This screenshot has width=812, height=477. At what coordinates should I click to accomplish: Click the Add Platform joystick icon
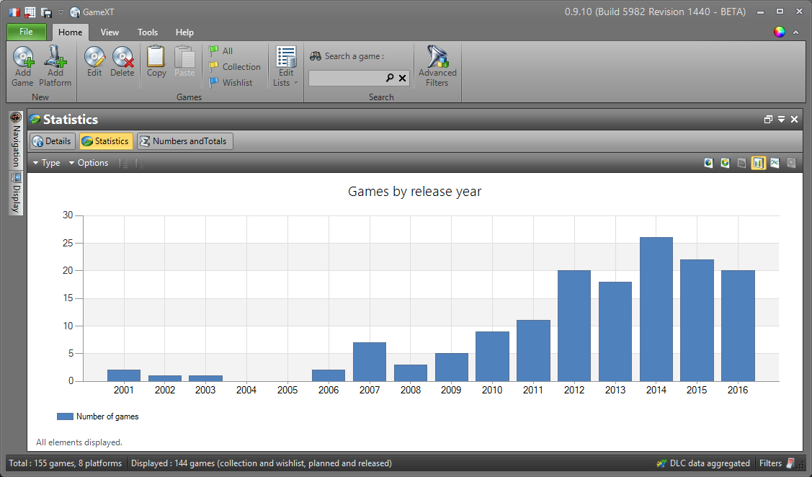[x=55, y=56]
